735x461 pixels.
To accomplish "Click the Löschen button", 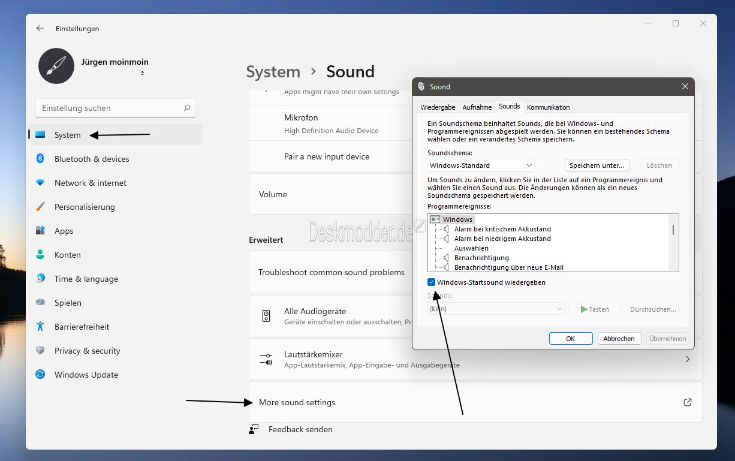I will click(x=659, y=165).
